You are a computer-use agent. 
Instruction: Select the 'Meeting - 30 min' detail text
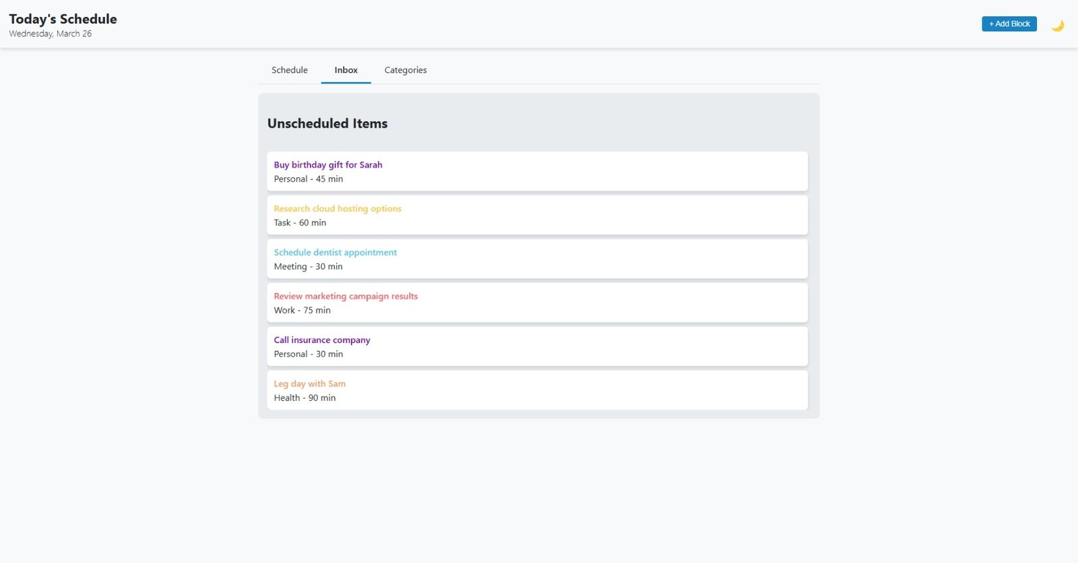308,267
